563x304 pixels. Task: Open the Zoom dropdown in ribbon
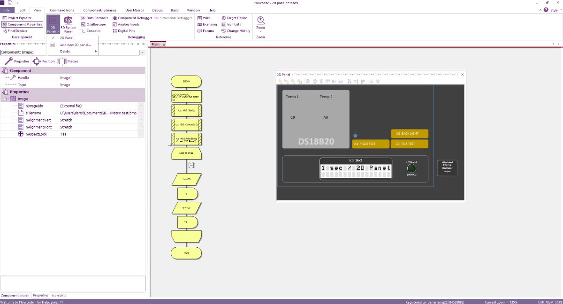point(260,23)
